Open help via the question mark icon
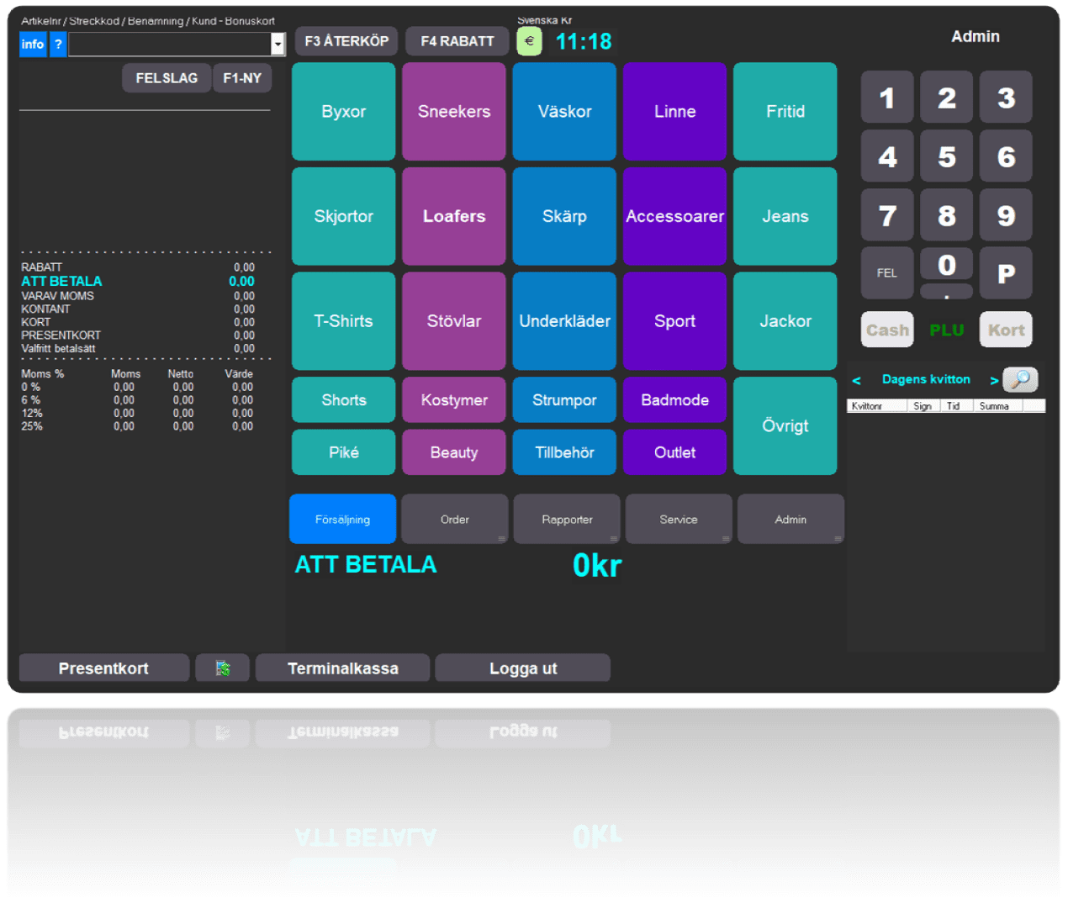1068x898 pixels. click(57, 44)
